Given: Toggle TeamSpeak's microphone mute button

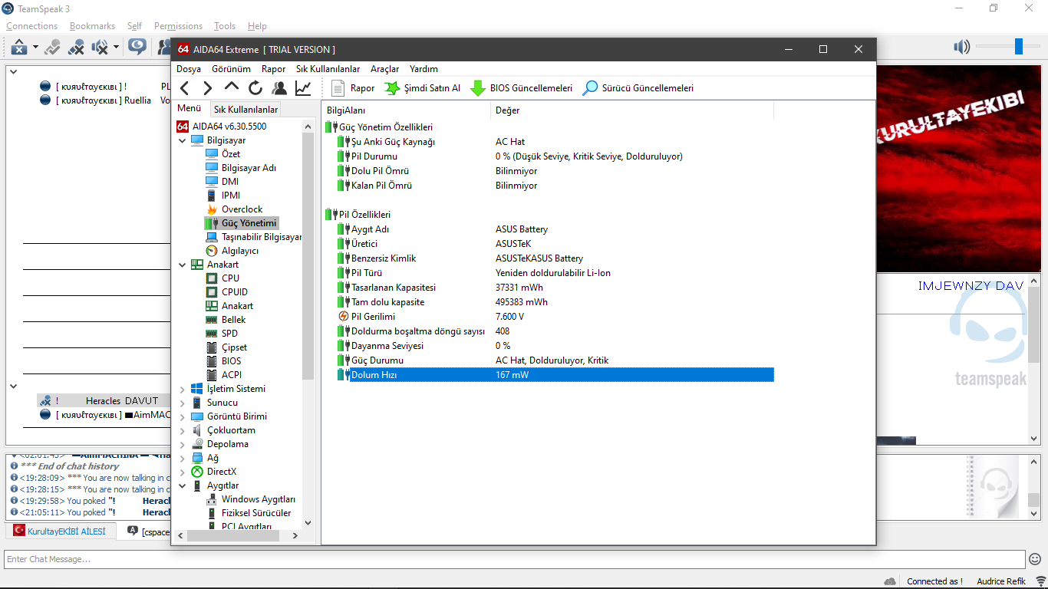Looking at the screenshot, I should tap(76, 48).
